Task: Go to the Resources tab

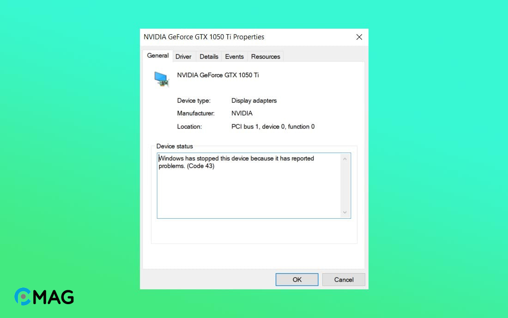Action: (x=266, y=56)
